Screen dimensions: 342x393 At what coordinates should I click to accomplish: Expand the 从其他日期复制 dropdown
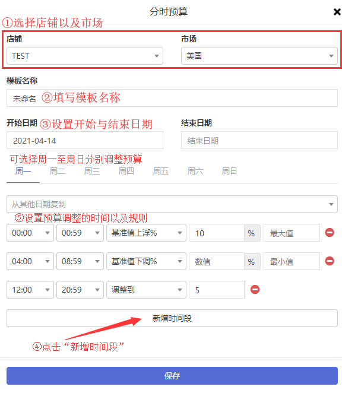click(172, 204)
